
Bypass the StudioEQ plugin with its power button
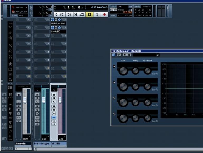[x=114, y=55]
